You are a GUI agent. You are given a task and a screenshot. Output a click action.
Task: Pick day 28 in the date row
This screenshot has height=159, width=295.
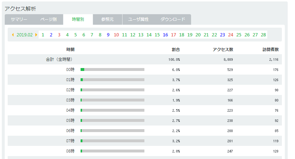click(x=263, y=35)
